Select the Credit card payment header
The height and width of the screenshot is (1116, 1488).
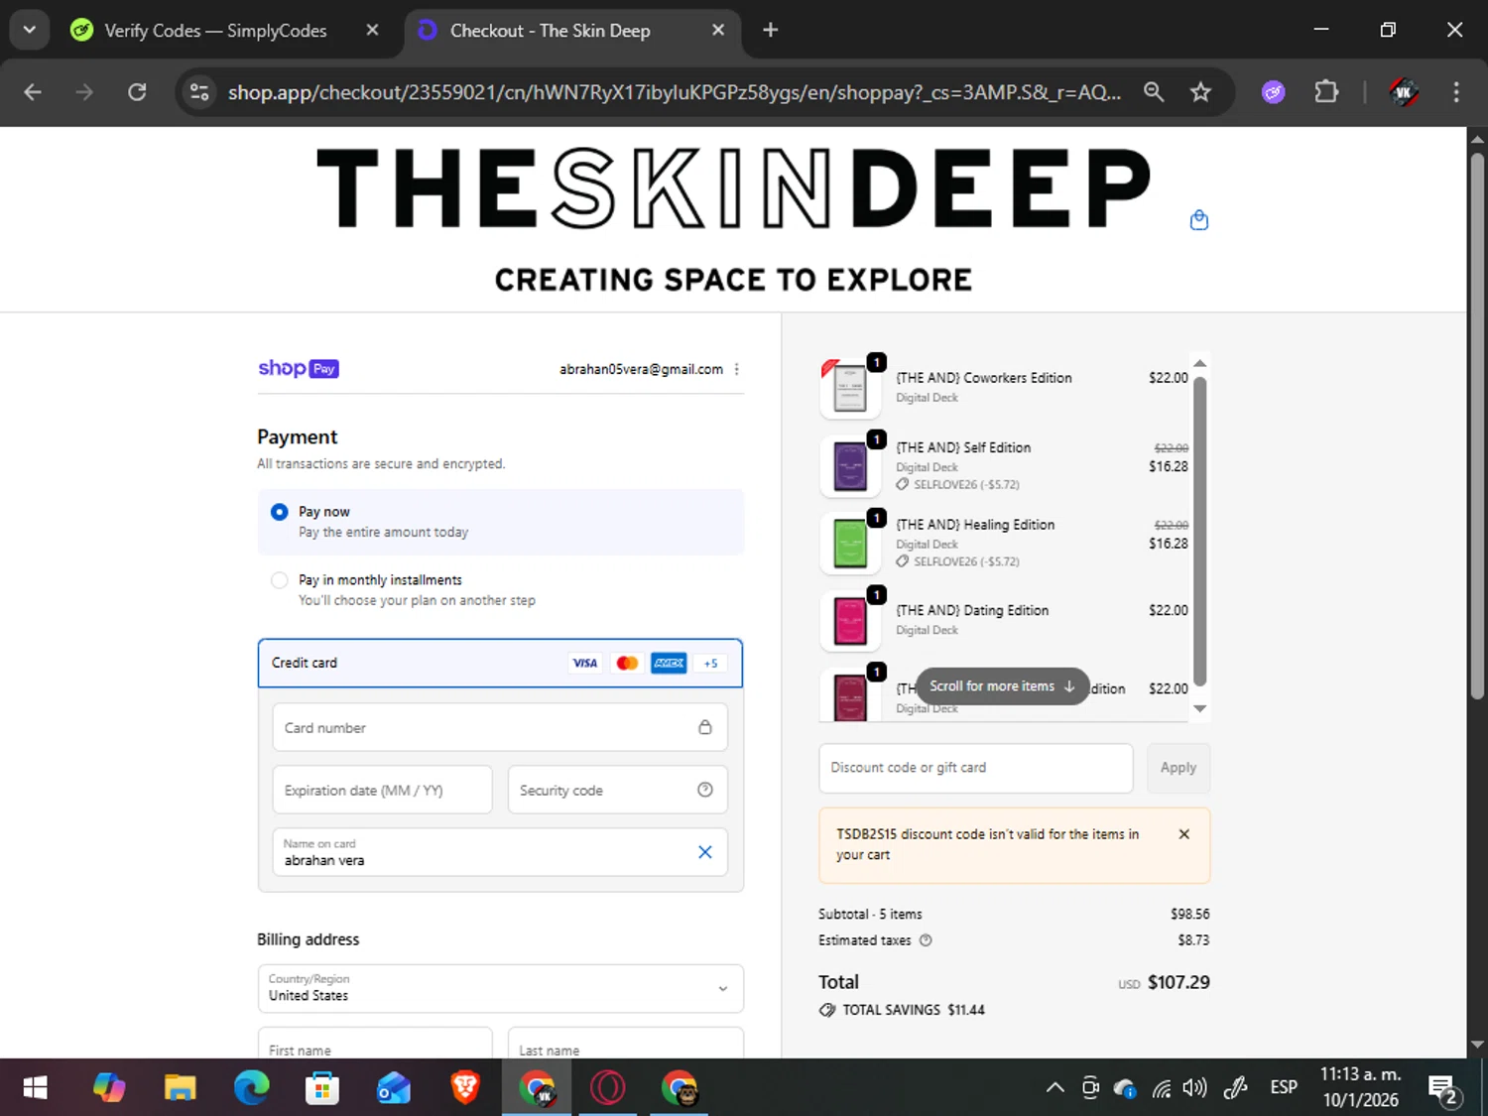[x=500, y=663]
